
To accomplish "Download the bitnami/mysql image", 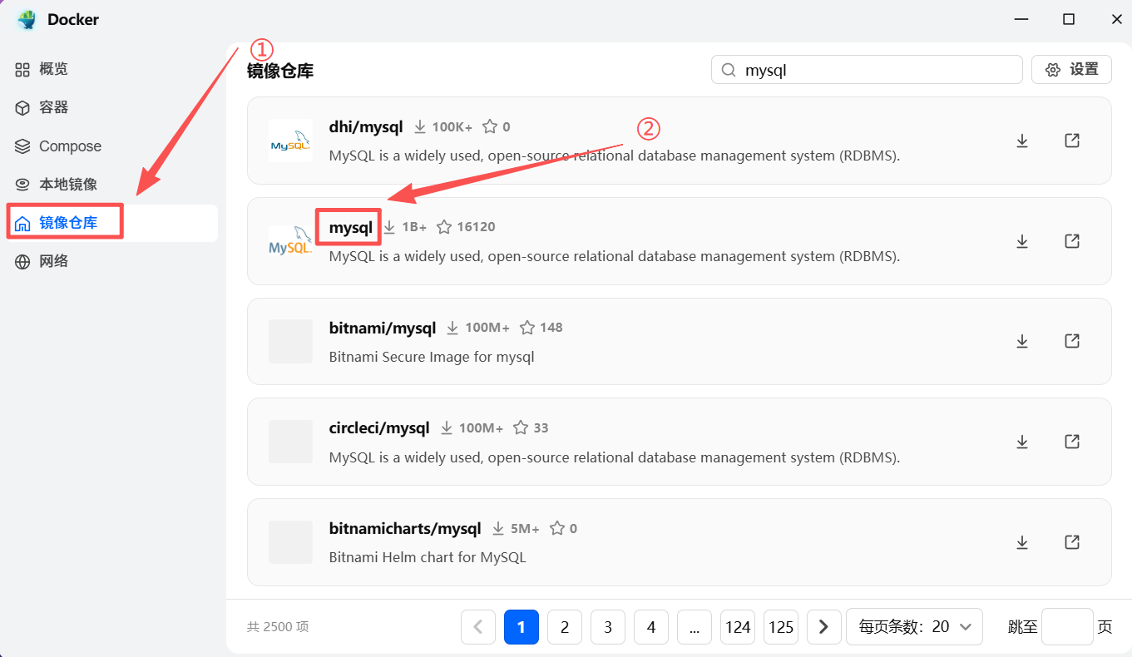I will 1022,341.
